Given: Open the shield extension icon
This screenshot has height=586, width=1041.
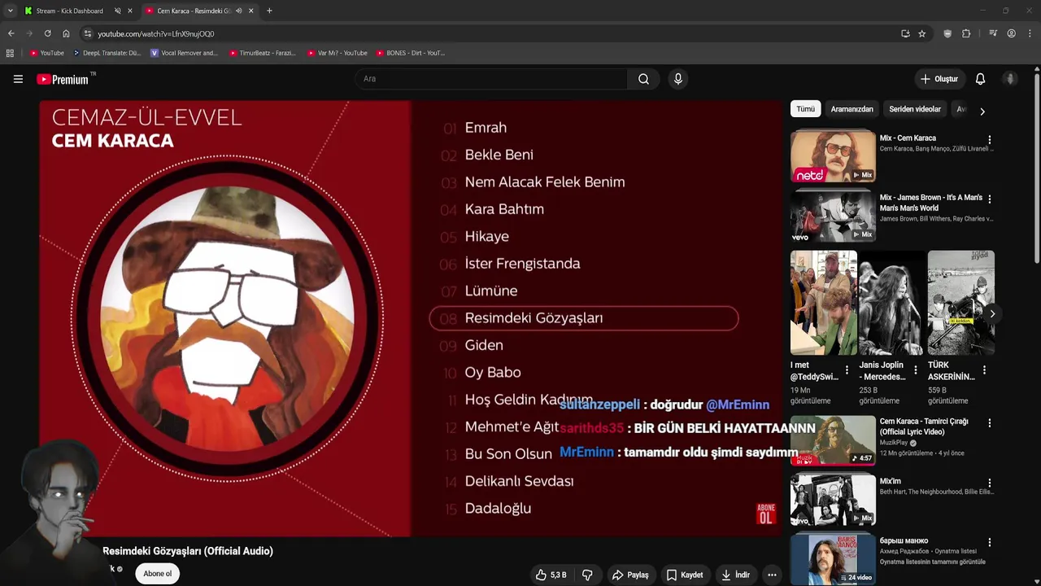Looking at the screenshot, I should 947,33.
